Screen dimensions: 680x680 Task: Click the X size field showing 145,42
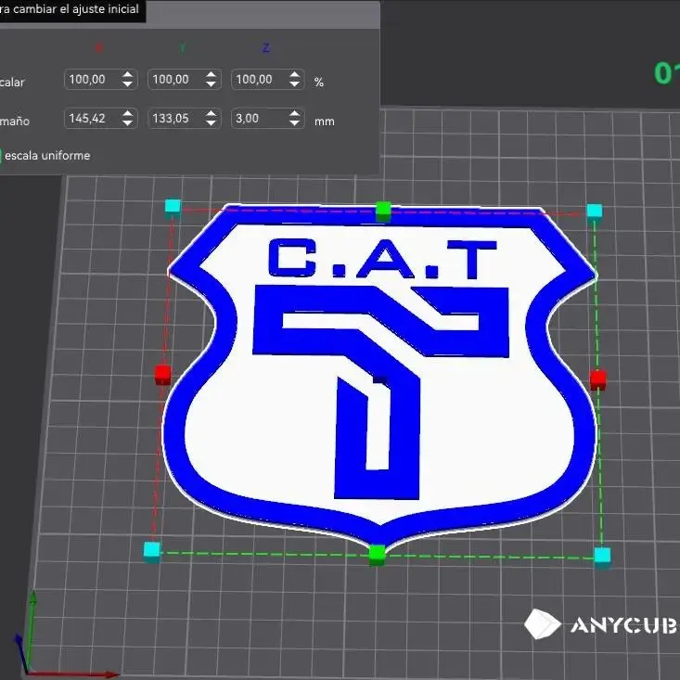tap(100, 119)
